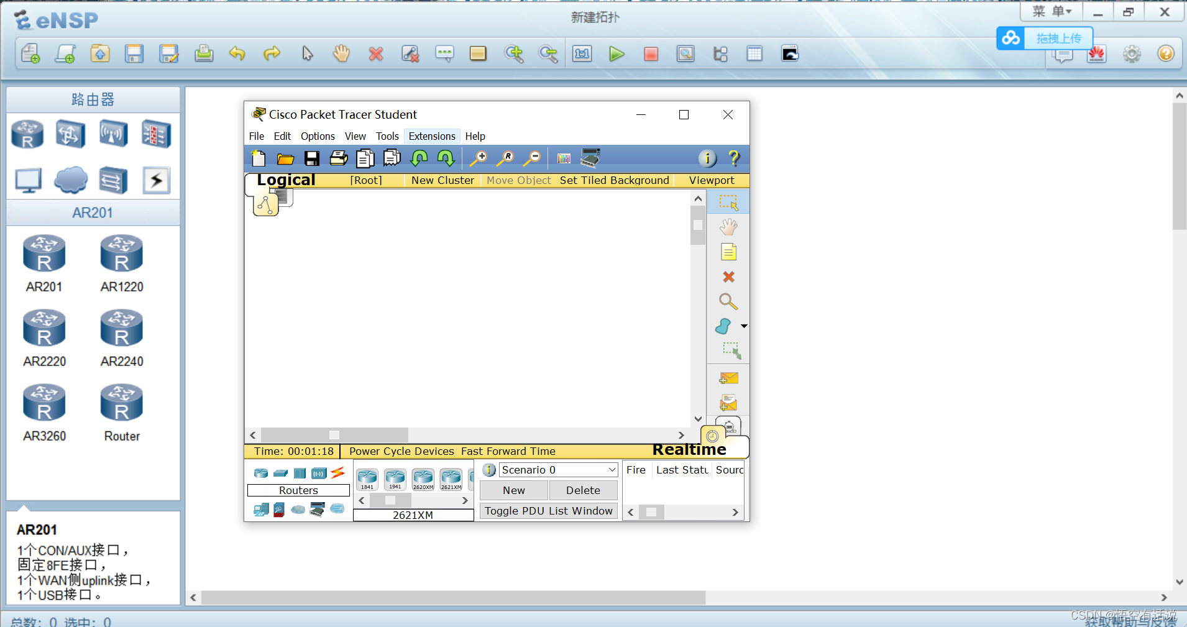Click the eNSP red delete X icon
This screenshot has width=1187, height=627.
[375, 54]
